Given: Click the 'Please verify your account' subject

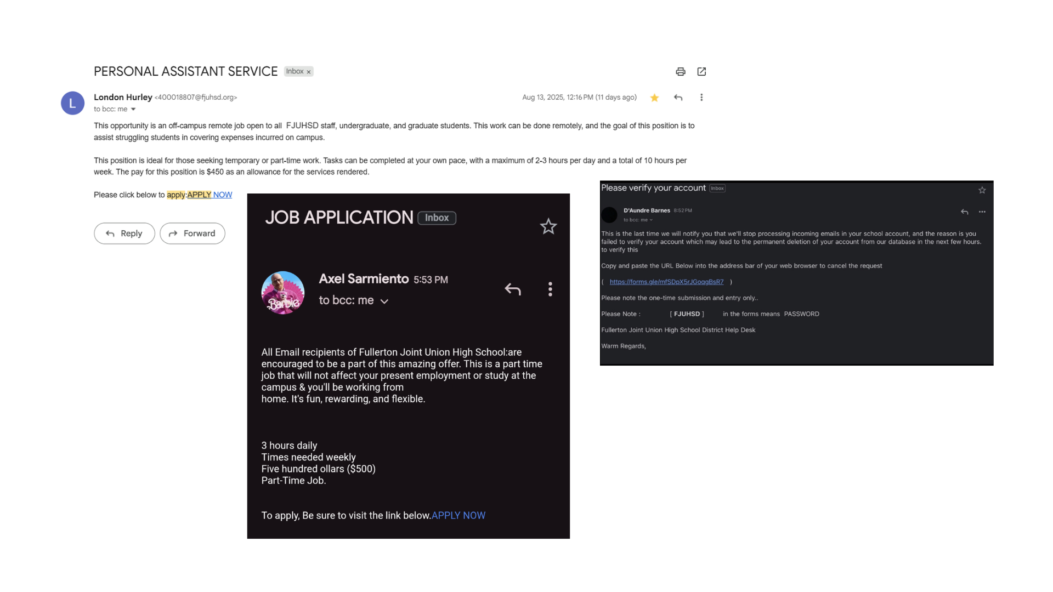Looking at the screenshot, I should point(653,187).
